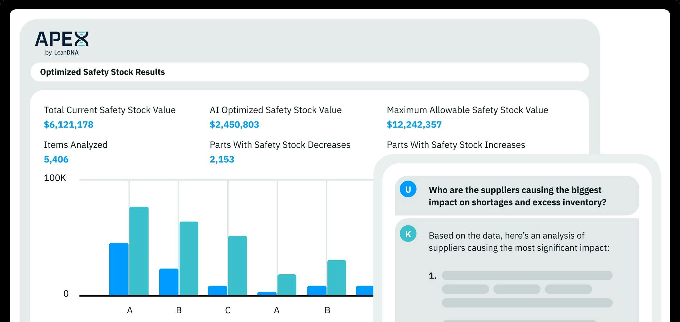The height and width of the screenshot is (322, 680).
Task: Open the 2,153 parts with decreases count
Action: click(x=222, y=159)
